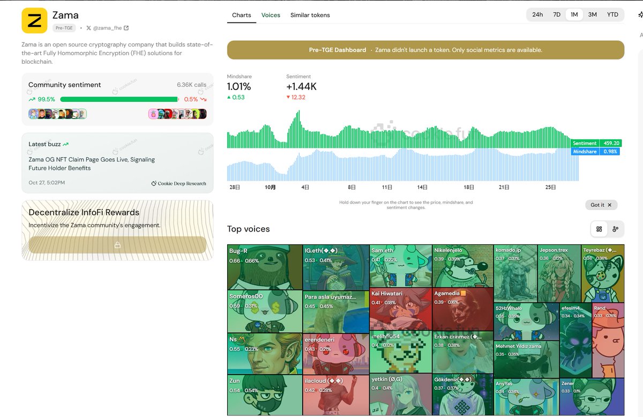Screen dimensions: 643x417
Task: Open the Mehmet Yildiz zama voice tile
Action: (527, 360)
